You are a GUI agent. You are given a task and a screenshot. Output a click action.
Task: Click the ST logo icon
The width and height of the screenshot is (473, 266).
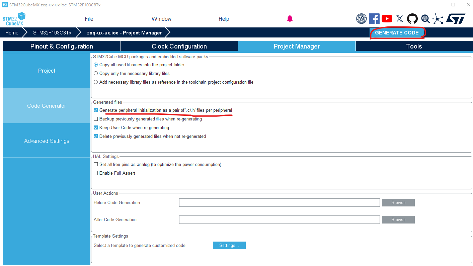tap(456, 19)
